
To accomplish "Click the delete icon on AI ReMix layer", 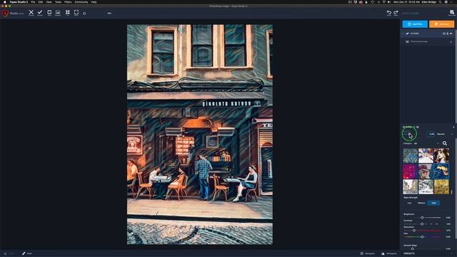I will point(448,34).
